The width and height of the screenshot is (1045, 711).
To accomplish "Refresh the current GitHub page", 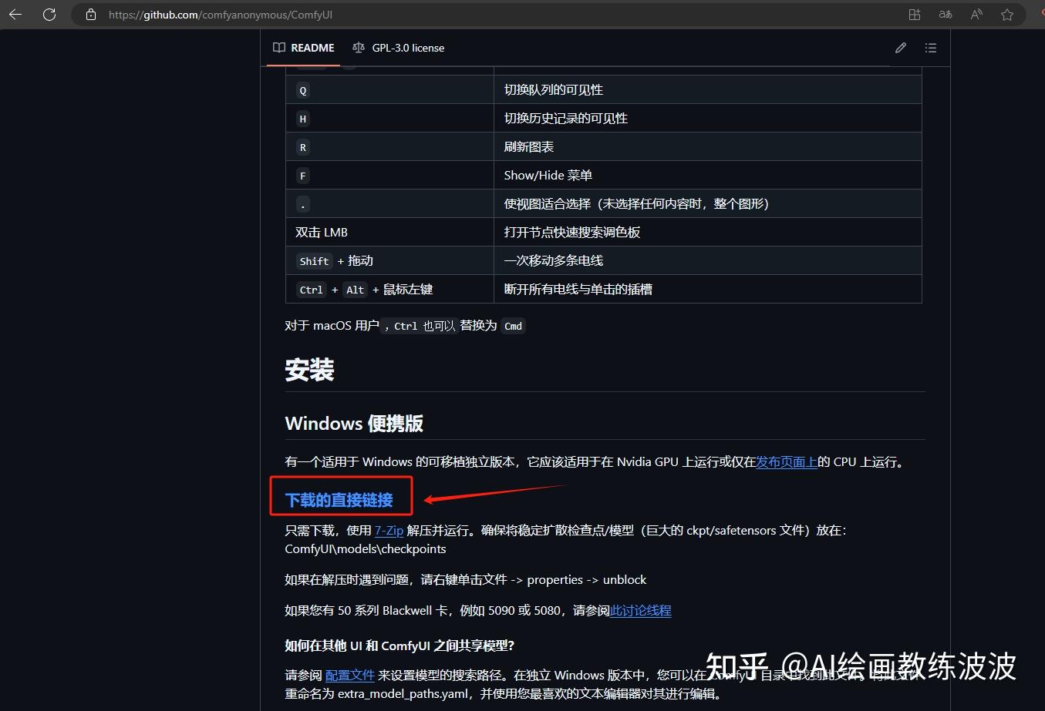I will click(49, 14).
